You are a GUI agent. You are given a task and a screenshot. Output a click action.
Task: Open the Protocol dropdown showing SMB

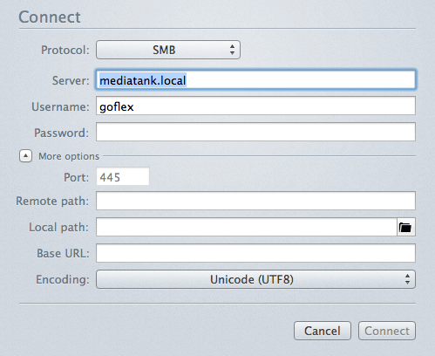click(168, 50)
